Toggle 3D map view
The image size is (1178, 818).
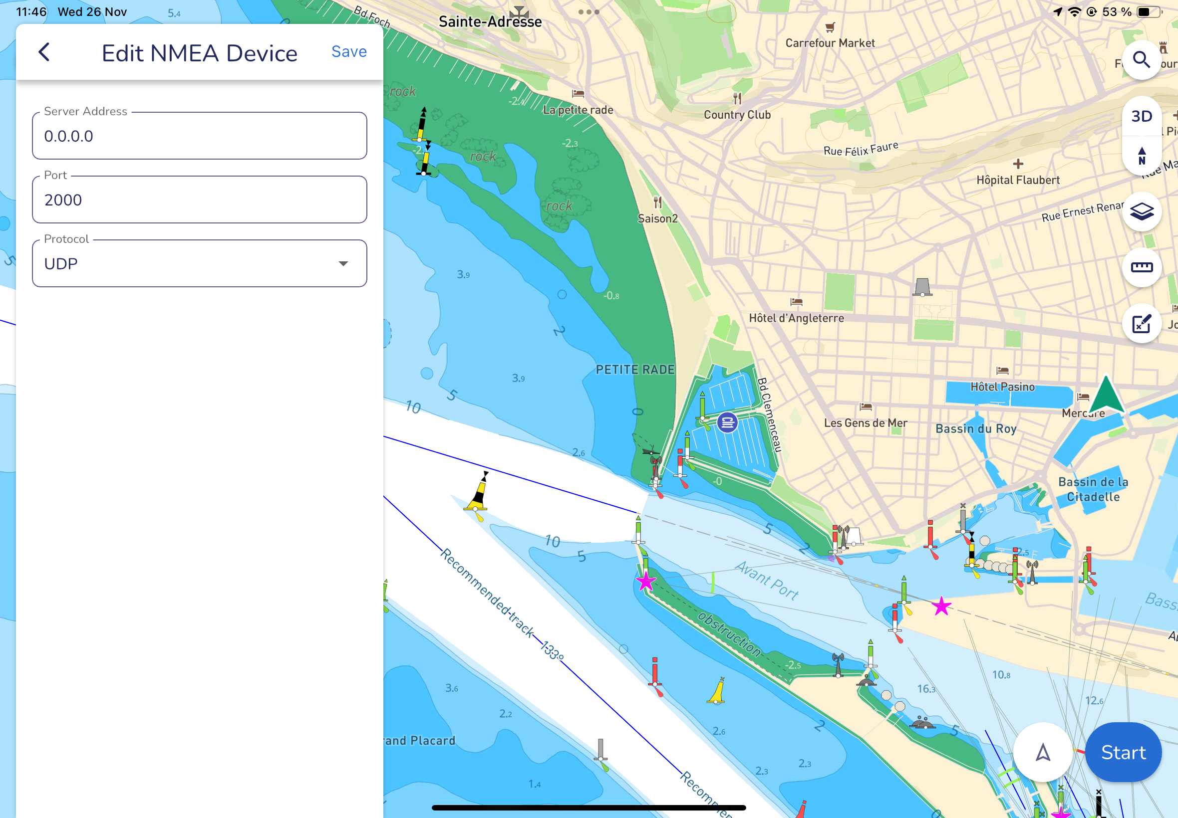1141,116
